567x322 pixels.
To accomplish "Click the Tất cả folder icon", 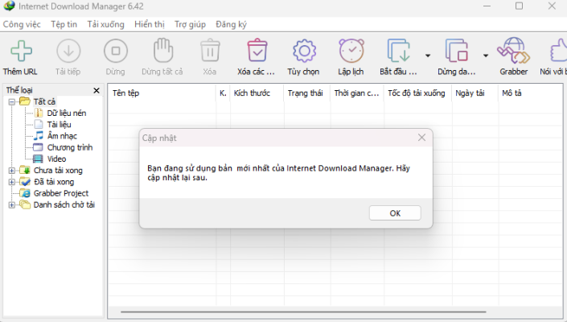I will [x=25, y=101].
